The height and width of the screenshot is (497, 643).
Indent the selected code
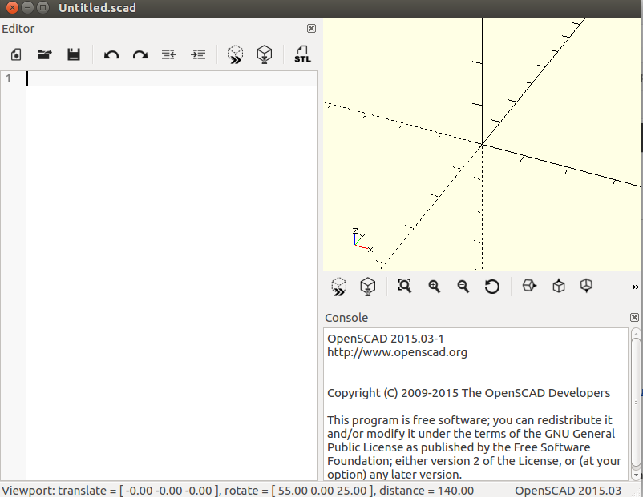pos(198,54)
